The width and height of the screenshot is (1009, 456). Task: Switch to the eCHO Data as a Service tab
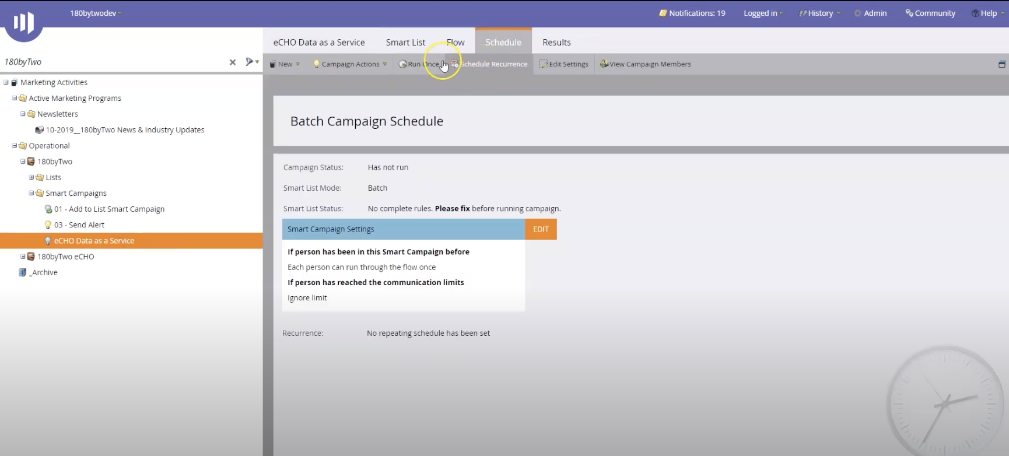[x=319, y=42]
